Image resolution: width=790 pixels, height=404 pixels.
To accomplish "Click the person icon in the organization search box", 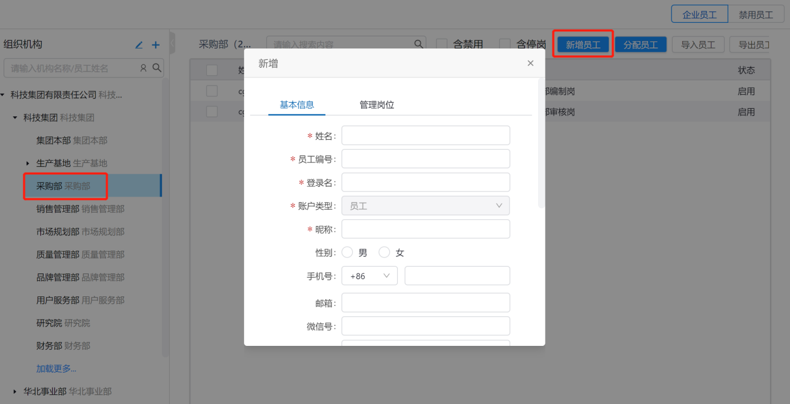I will click(144, 68).
